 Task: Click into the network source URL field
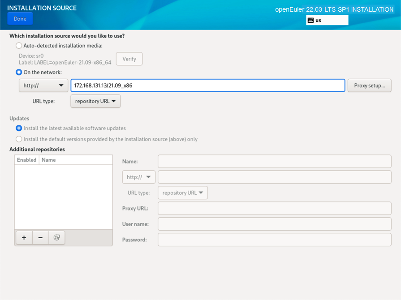pyautogui.click(x=207, y=86)
